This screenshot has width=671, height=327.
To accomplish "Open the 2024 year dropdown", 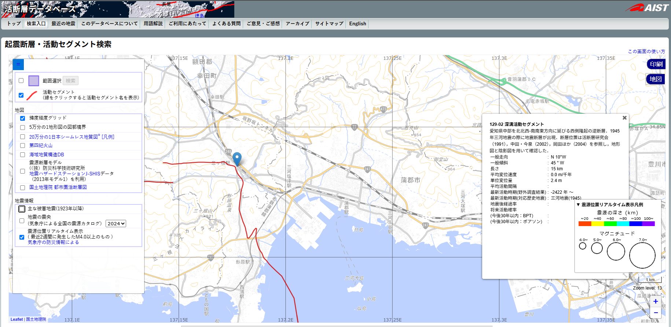I will click(116, 224).
